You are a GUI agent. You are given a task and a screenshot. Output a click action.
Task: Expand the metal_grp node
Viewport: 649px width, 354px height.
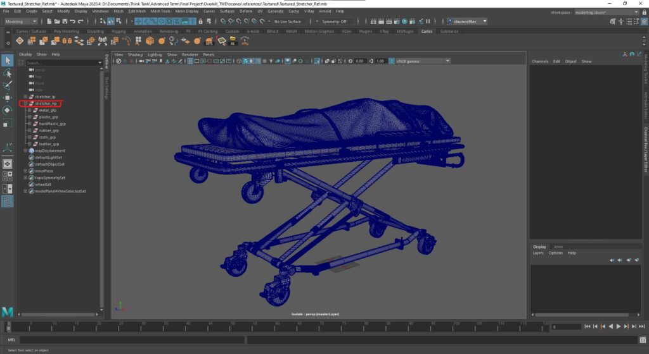(x=29, y=110)
